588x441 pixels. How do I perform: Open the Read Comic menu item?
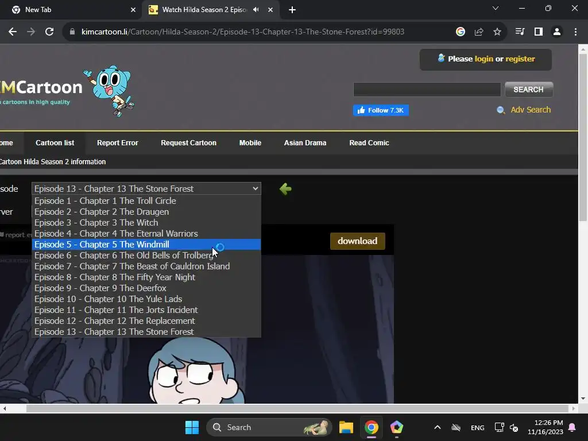click(x=369, y=143)
